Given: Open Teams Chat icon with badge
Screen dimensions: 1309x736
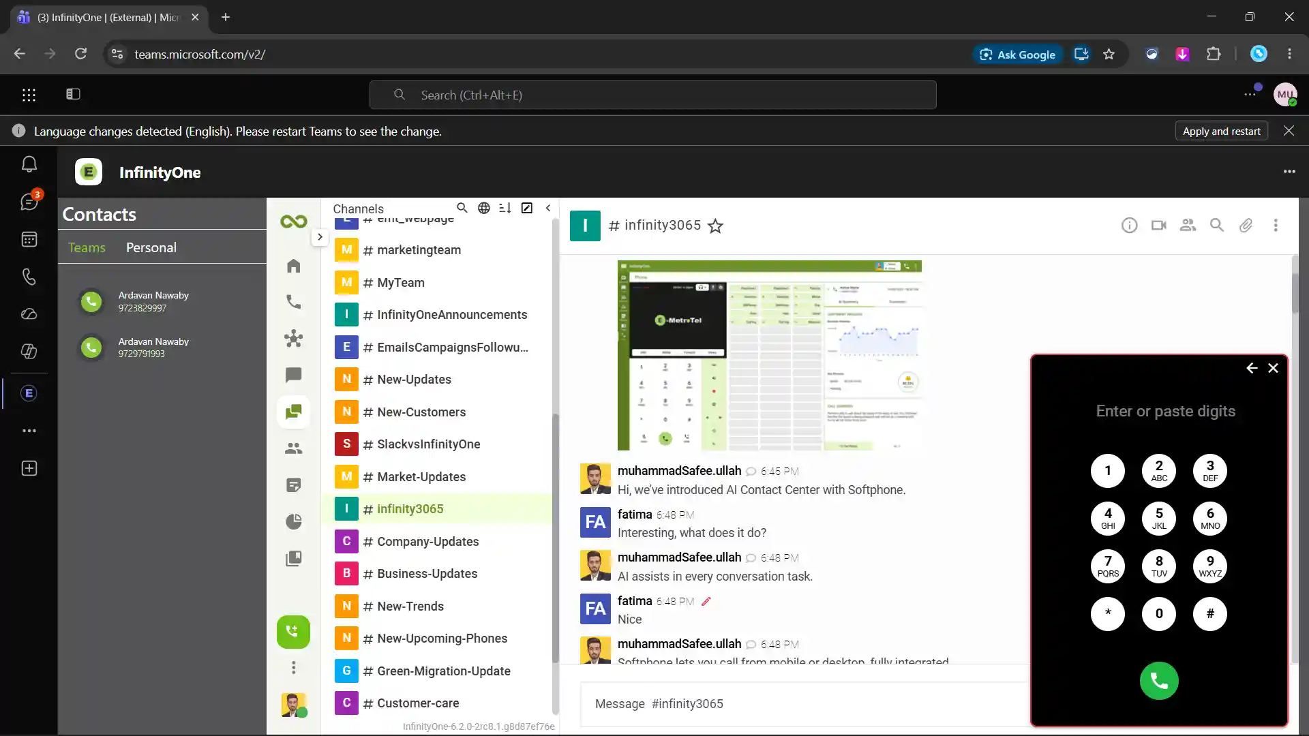Looking at the screenshot, I should [29, 202].
